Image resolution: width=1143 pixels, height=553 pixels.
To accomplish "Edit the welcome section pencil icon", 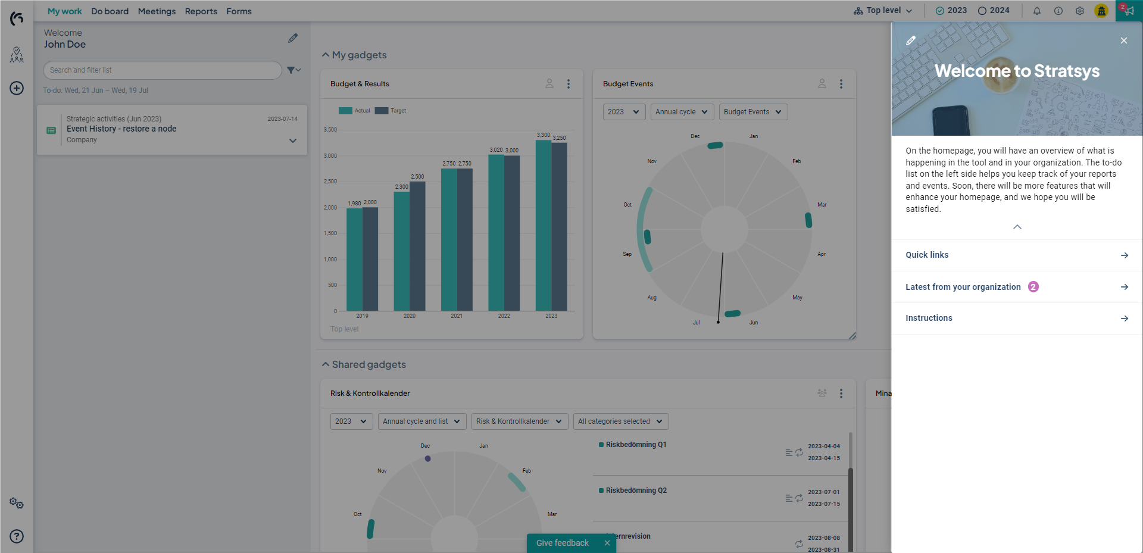I will coord(293,38).
